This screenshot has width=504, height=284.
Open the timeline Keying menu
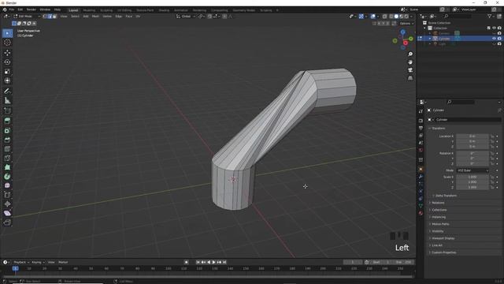click(x=38, y=262)
